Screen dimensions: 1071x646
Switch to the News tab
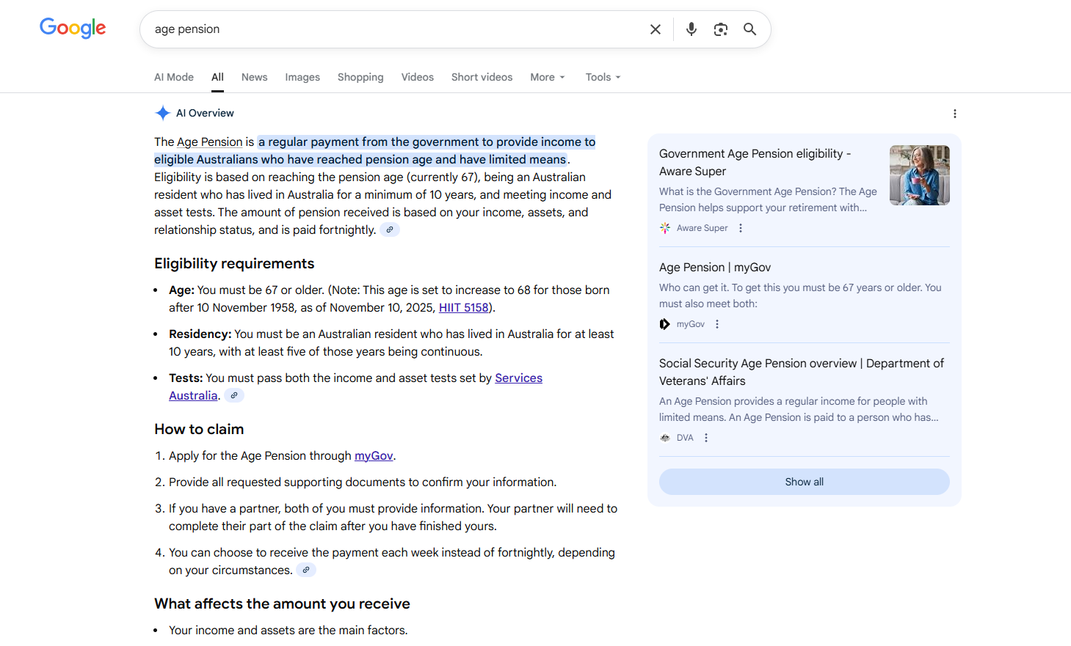point(254,77)
